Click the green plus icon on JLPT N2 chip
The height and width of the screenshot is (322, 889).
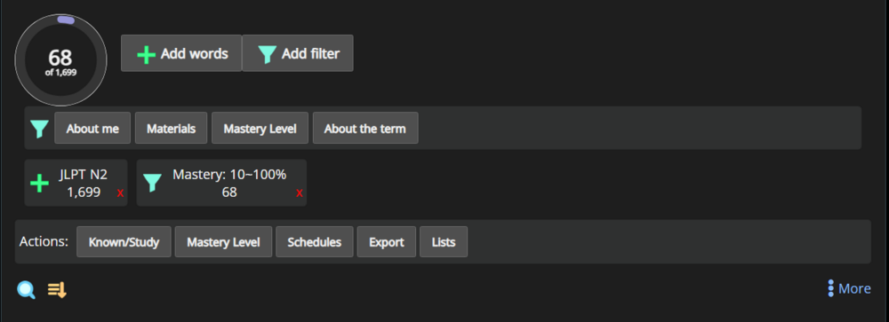[x=39, y=184]
